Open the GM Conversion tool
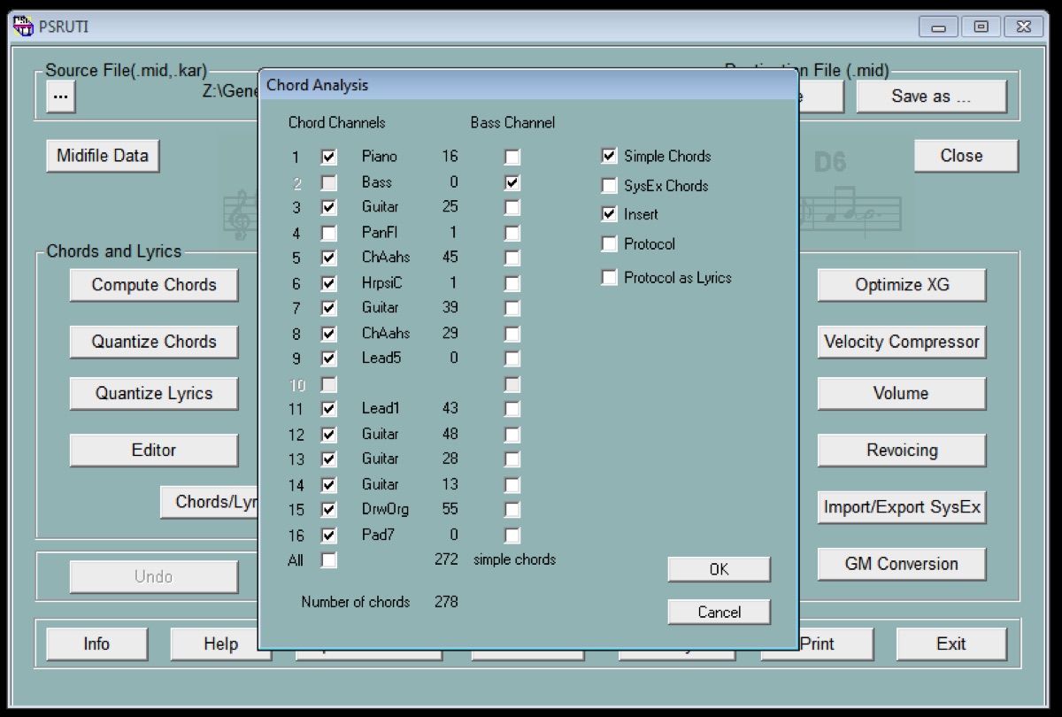The width and height of the screenshot is (1062, 717). [901, 564]
